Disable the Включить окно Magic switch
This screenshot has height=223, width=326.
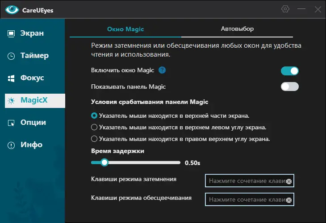click(x=289, y=71)
